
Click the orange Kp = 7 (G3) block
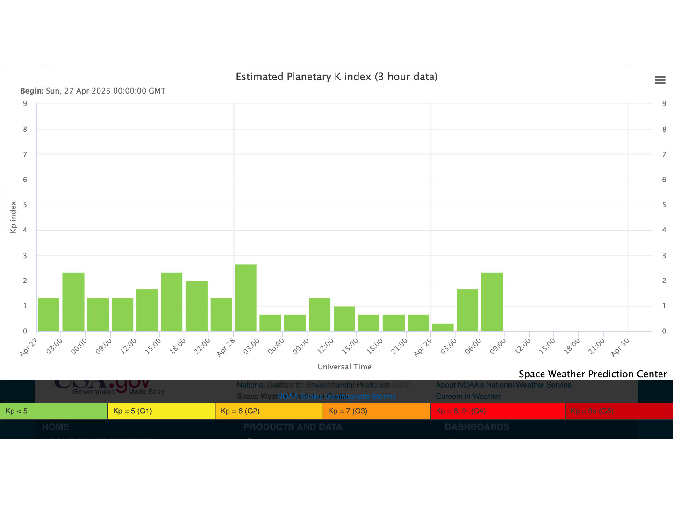tap(376, 411)
